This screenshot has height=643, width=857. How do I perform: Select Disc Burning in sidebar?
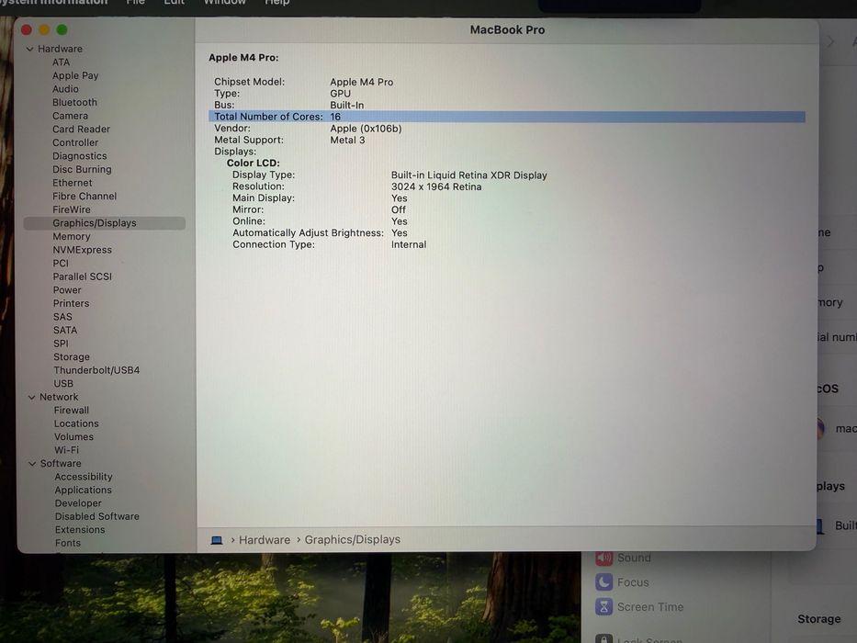[82, 170]
